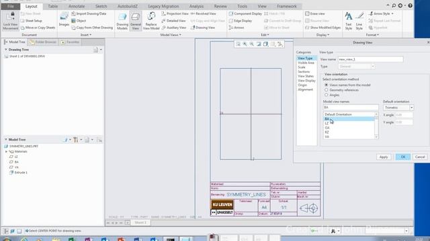Select the Arrows command
Screen dimensions: 430x241
pos(236,27)
